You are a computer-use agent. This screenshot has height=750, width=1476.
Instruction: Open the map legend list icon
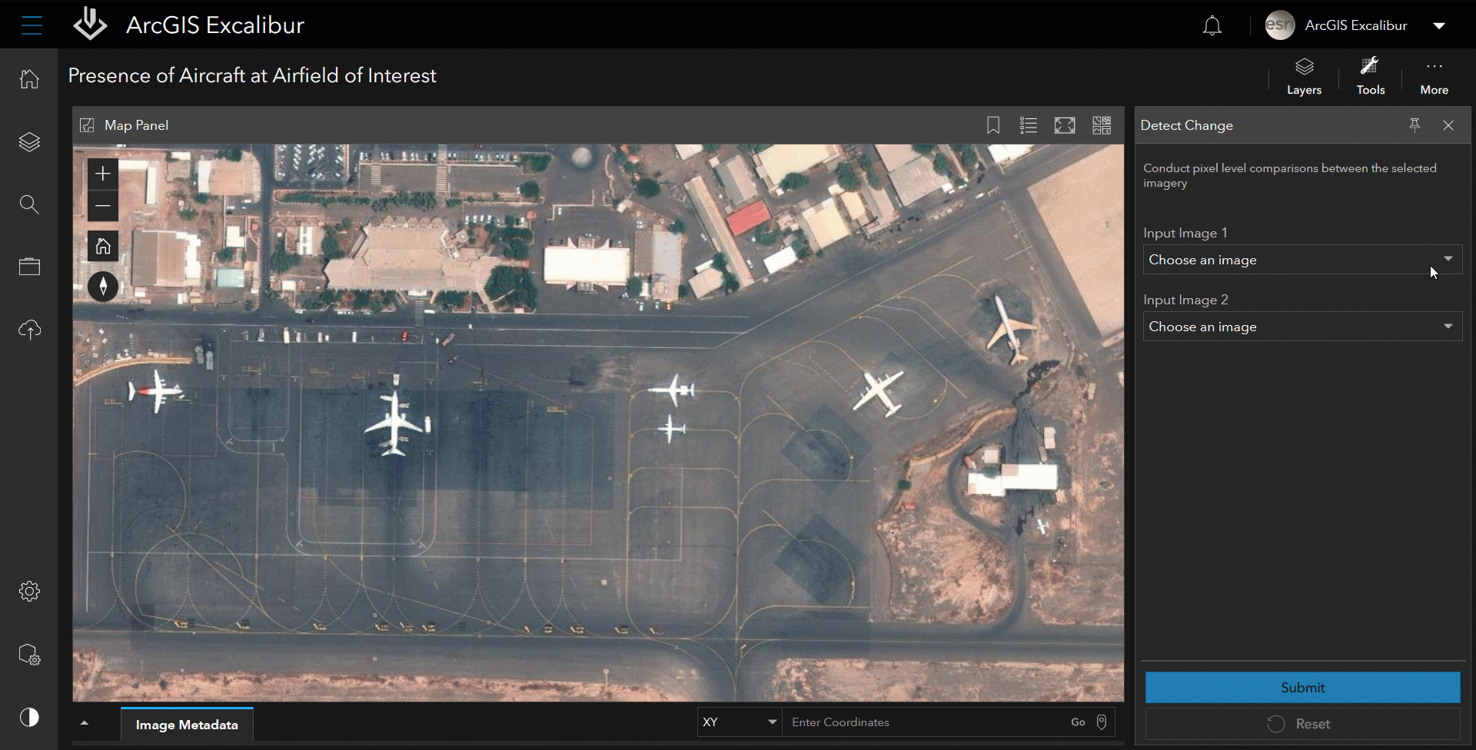tap(1029, 124)
